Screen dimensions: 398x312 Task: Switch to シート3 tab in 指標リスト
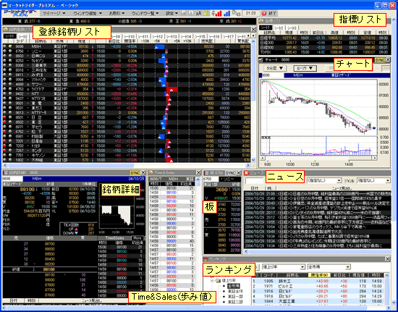[x=292, y=28]
